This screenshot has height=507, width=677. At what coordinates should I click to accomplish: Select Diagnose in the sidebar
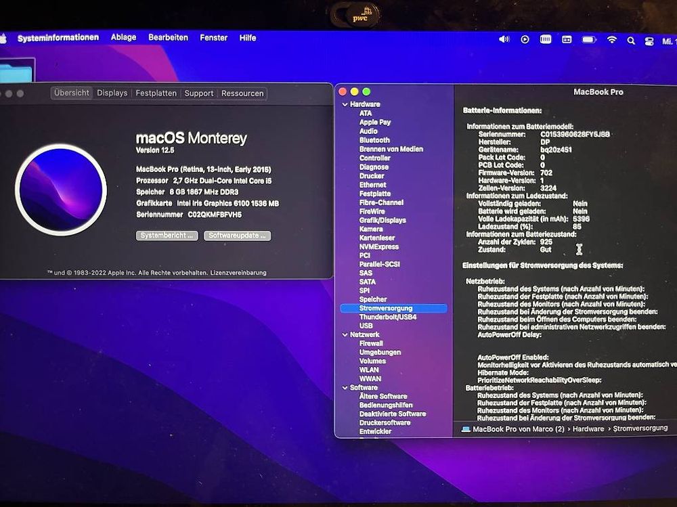pyautogui.click(x=374, y=167)
